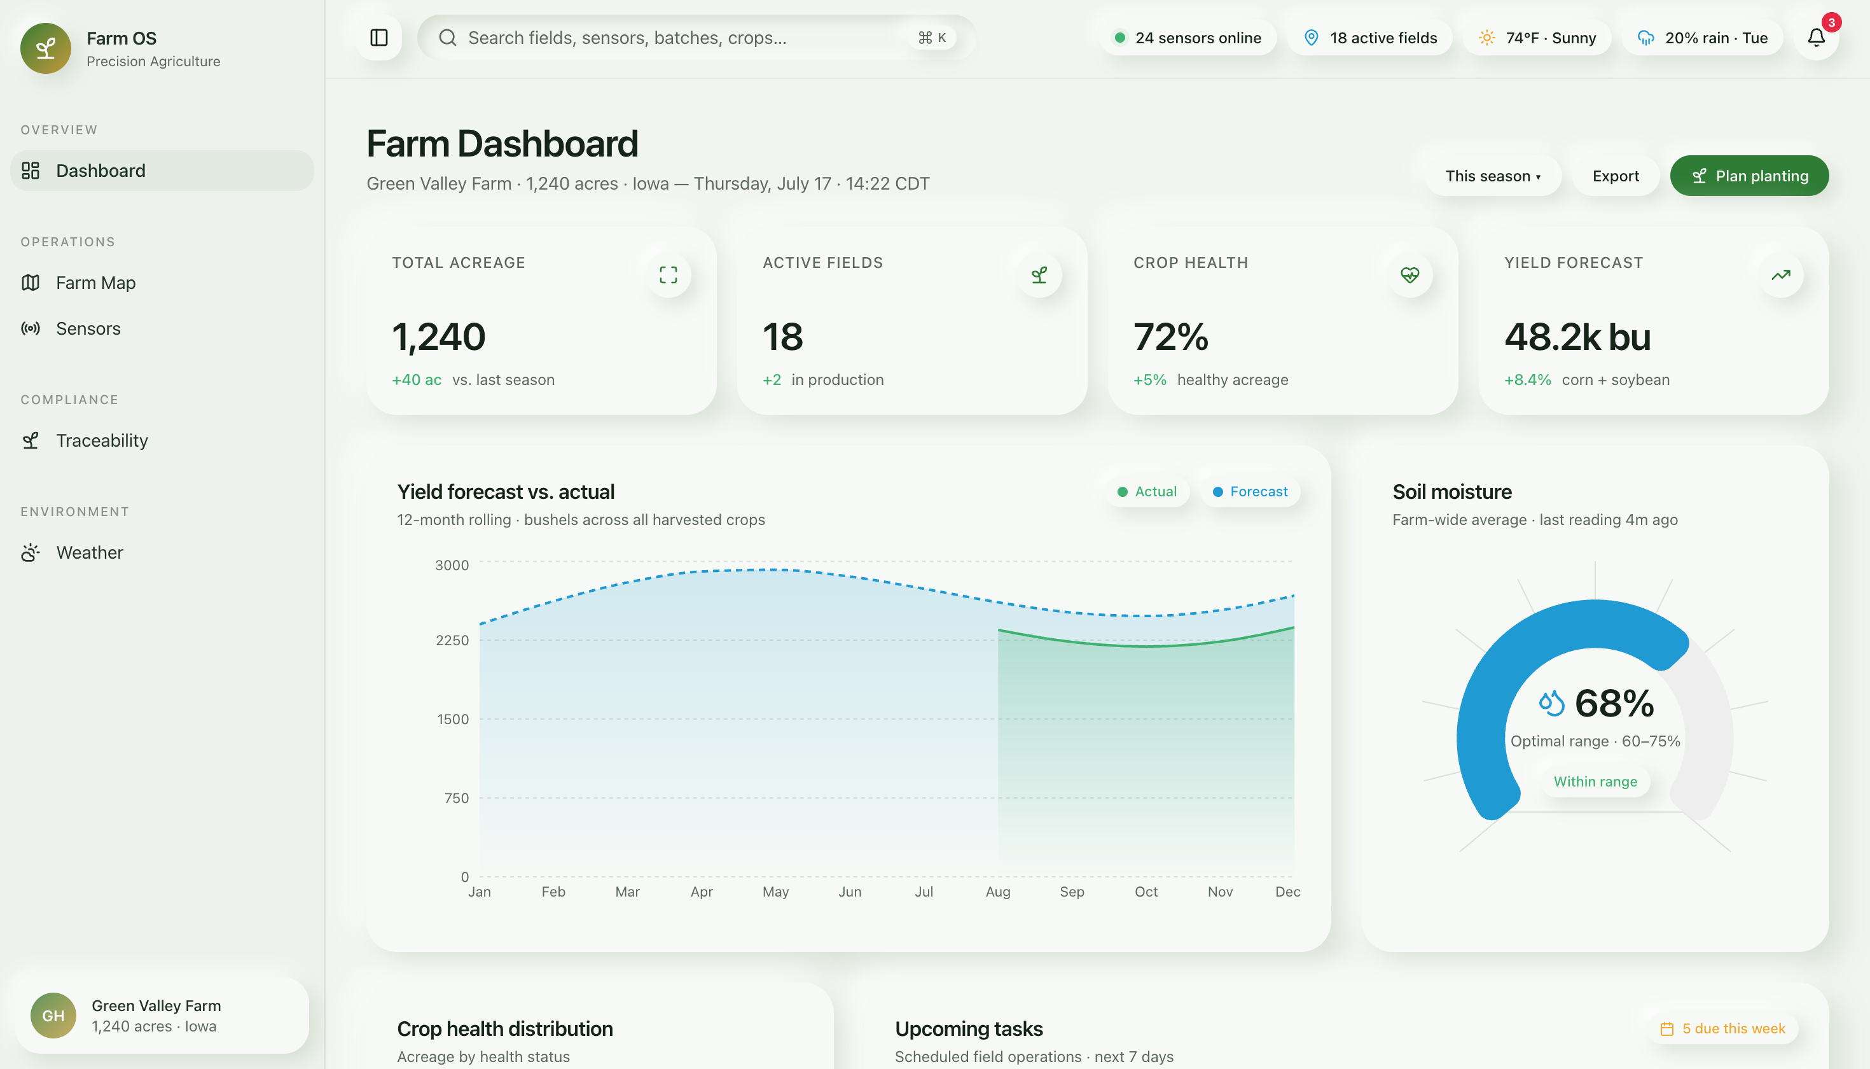This screenshot has width=1870, height=1069.
Task: Click the Yield Forecast trend icon
Action: 1780,276
